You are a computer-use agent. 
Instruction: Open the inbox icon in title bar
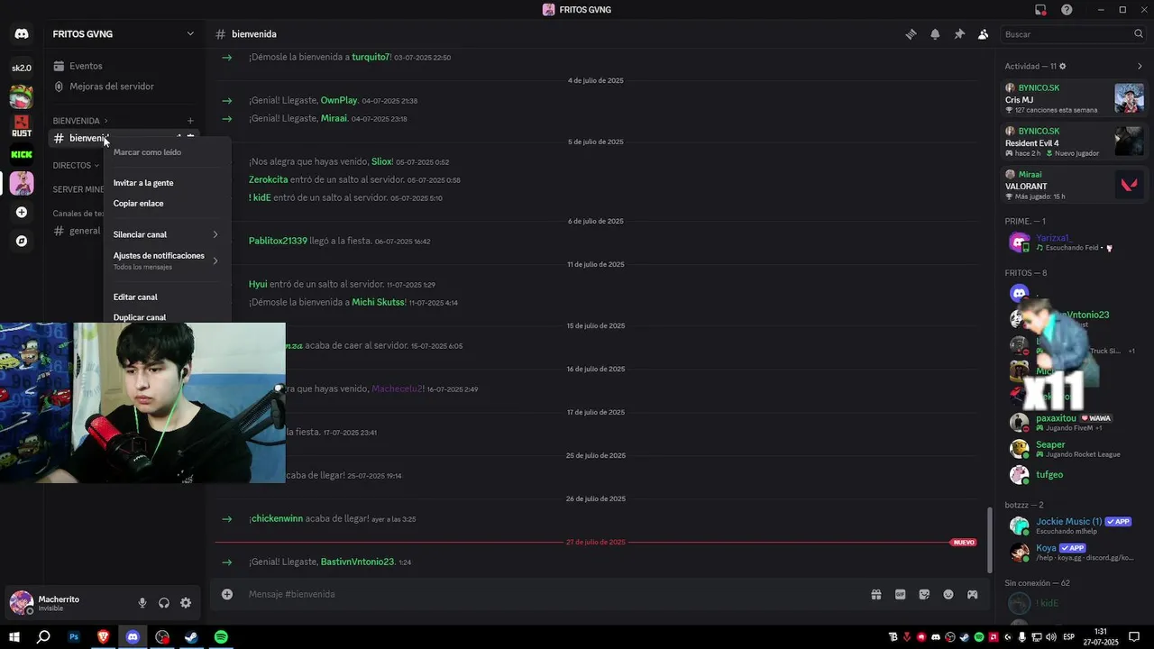click(x=1040, y=10)
